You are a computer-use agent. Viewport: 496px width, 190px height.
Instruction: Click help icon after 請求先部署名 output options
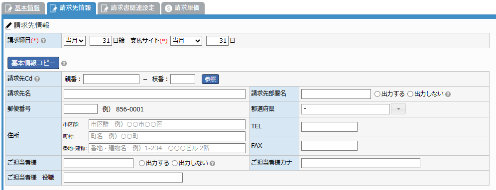pyautogui.click(x=448, y=94)
